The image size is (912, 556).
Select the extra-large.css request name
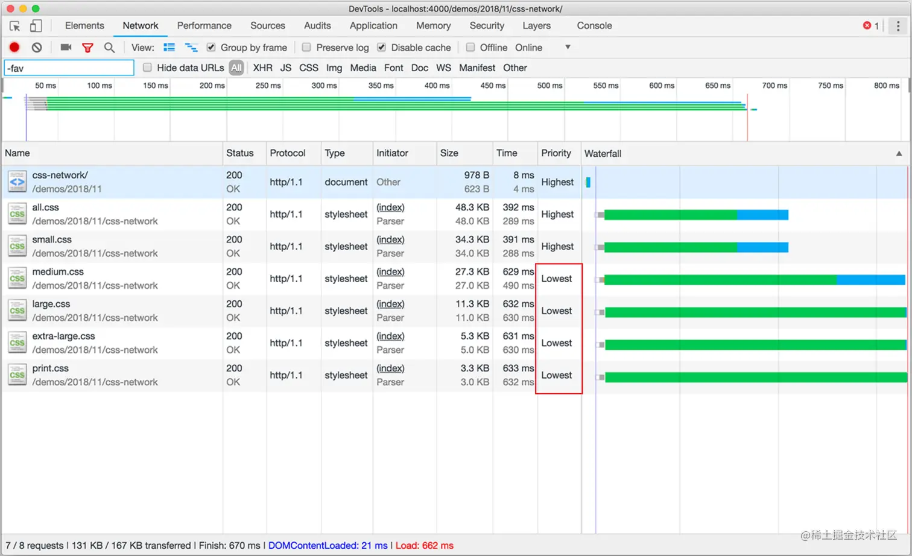(x=63, y=336)
